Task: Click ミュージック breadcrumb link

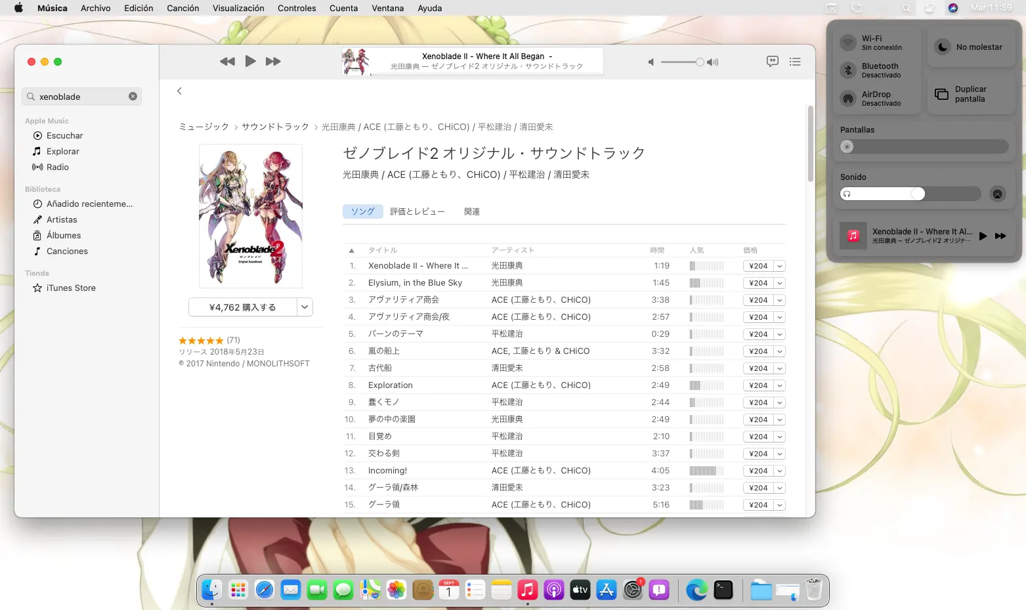Action: [x=204, y=127]
